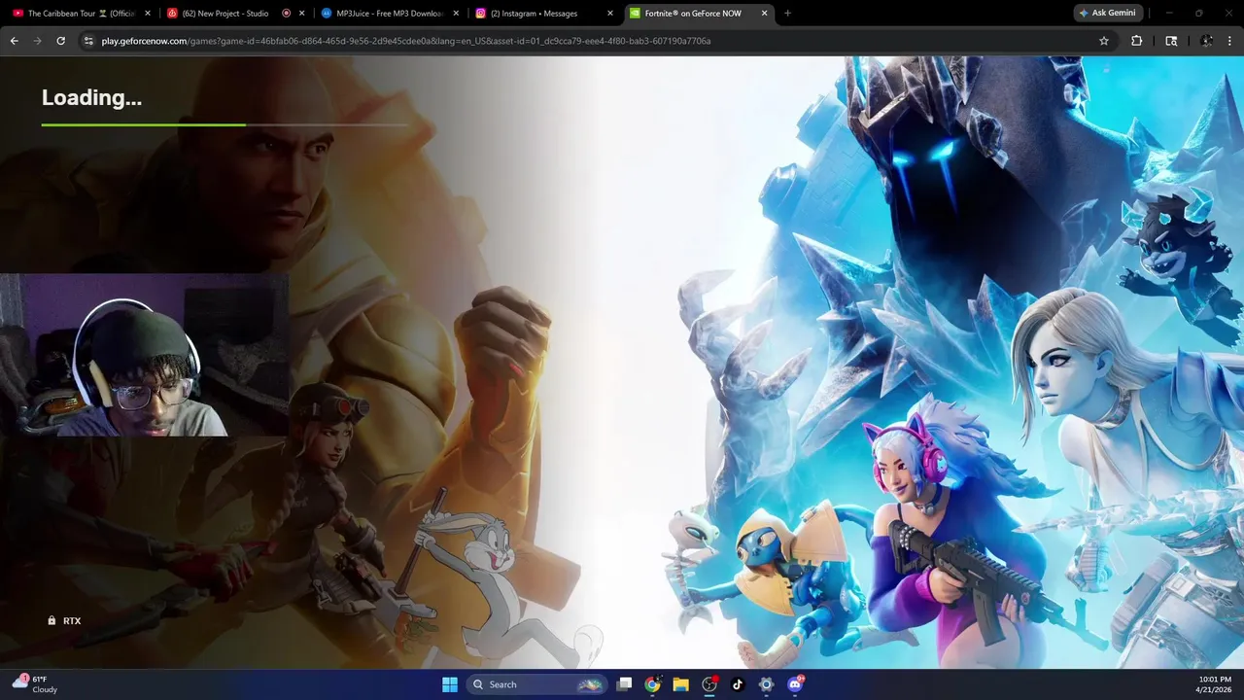This screenshot has width=1244, height=700.
Task: Click the taskbar Search box
Action: [x=536, y=684]
